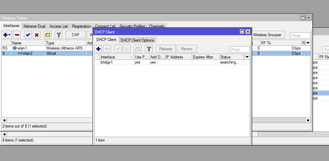Screen dimensions: 329x161
Task: Sort by Name column in Wireless Tables
Action: pos(28,43)
